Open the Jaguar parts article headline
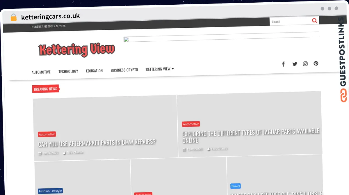Viewport: 349px width, 195px height. pos(250,136)
